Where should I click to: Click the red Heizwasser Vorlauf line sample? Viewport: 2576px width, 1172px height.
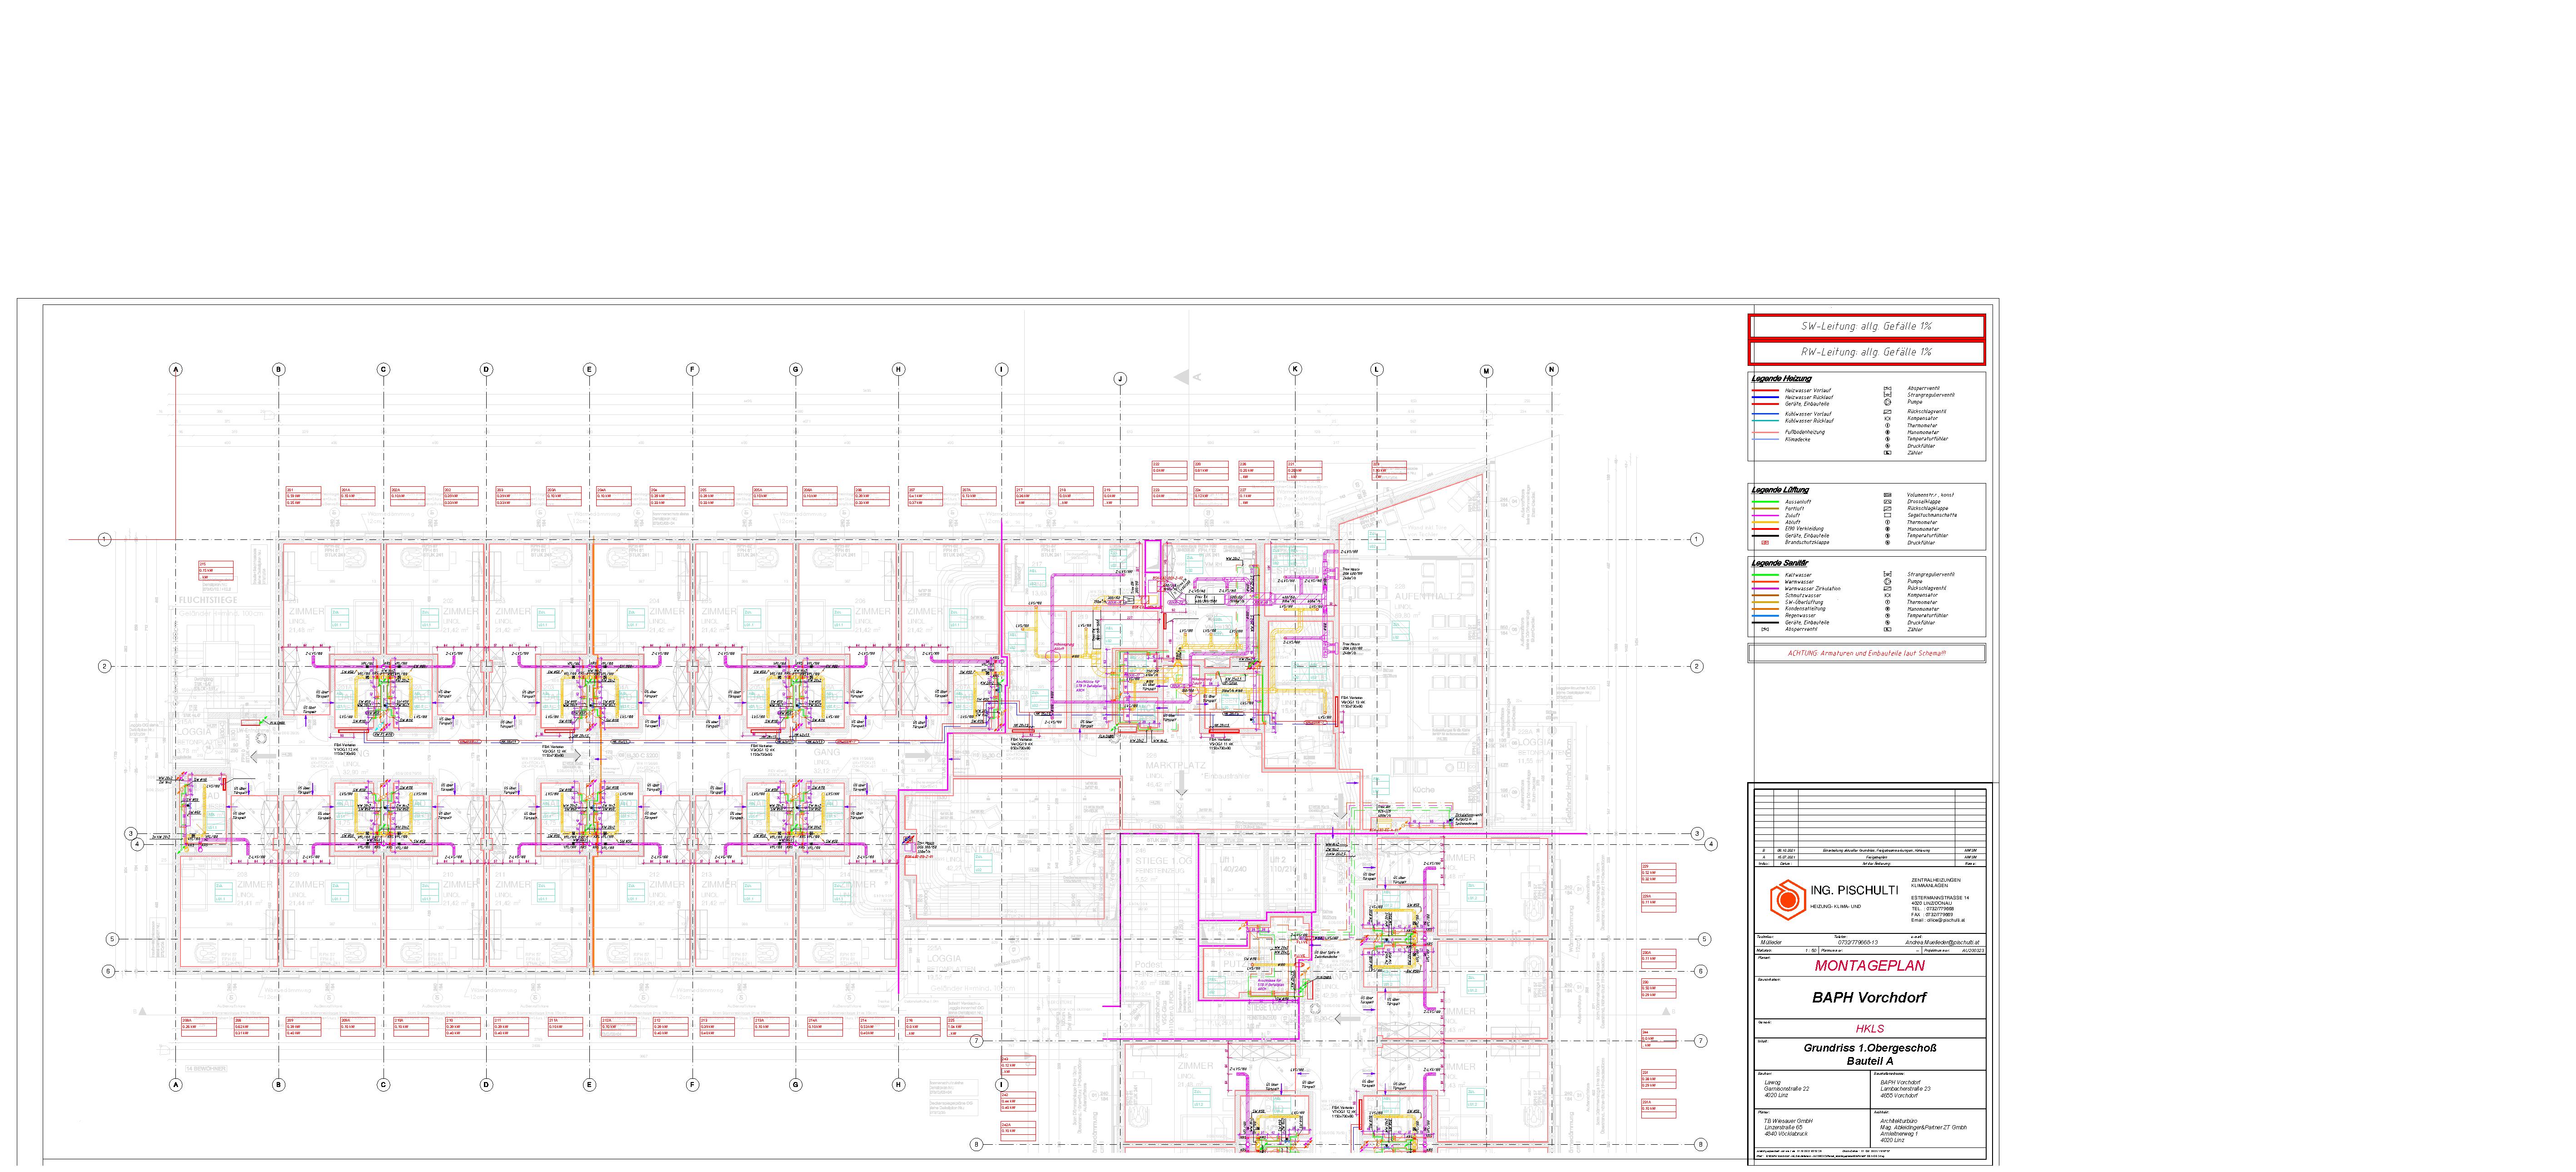[1765, 390]
